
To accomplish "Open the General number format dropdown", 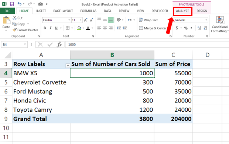I will coord(206,20).
